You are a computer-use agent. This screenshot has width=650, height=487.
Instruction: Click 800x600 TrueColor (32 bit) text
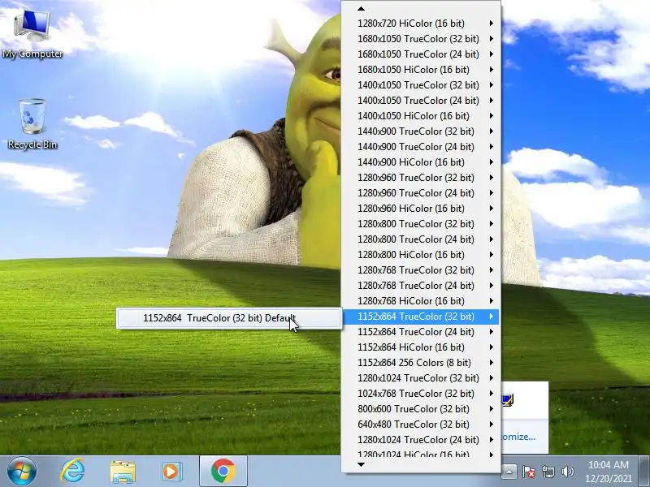tap(414, 409)
